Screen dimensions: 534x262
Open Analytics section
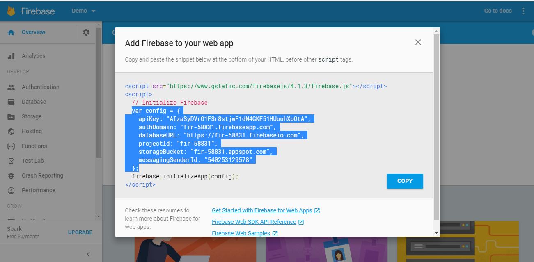coord(34,56)
